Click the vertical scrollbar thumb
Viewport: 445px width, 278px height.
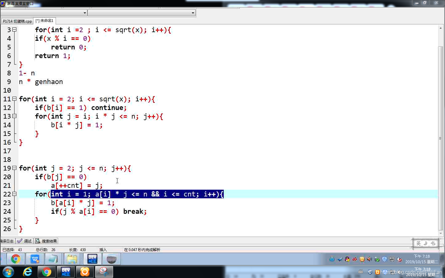[441, 138]
